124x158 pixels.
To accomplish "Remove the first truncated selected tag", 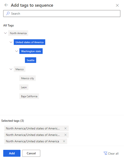I will click(65, 129).
